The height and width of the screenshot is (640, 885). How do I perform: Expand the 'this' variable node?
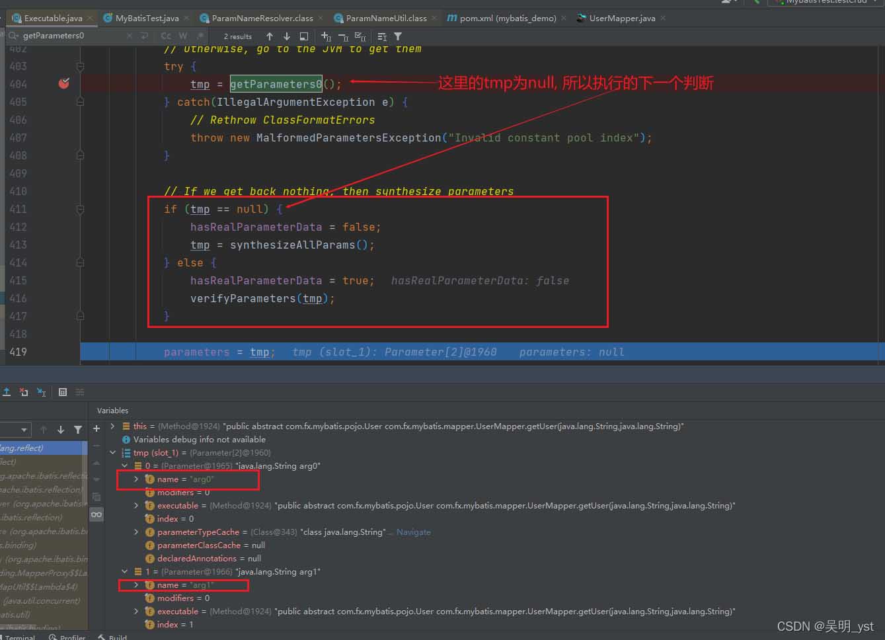[112, 426]
